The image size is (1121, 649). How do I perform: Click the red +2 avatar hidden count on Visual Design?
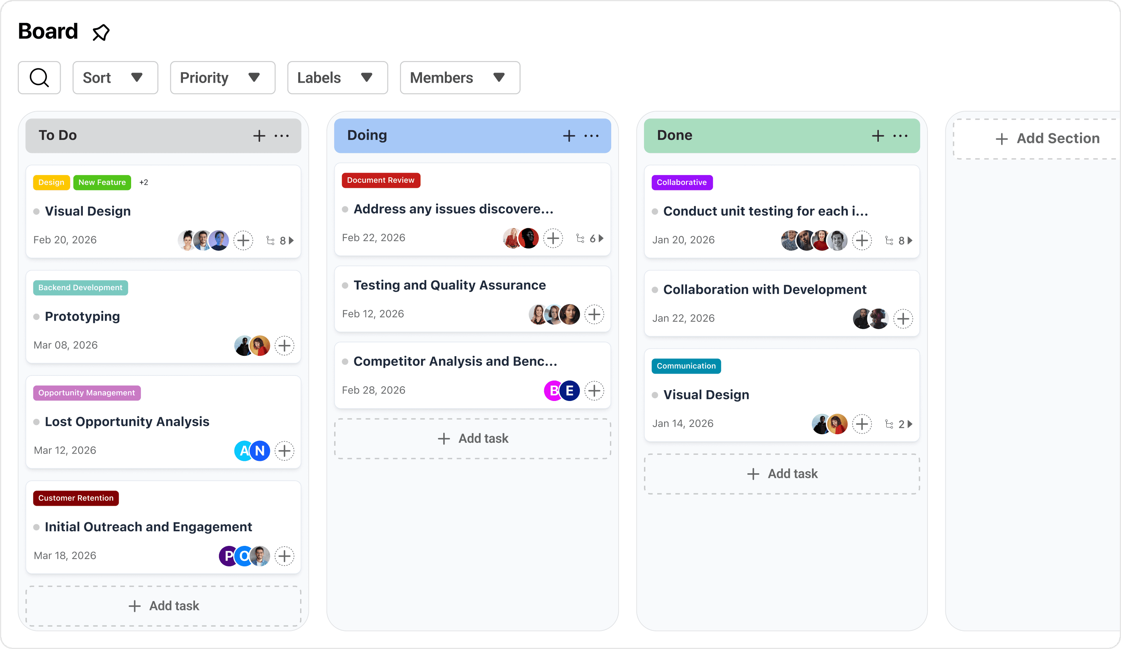[x=144, y=182]
